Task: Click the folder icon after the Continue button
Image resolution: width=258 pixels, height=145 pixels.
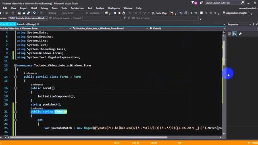Action: pyautogui.click(x=106, y=13)
